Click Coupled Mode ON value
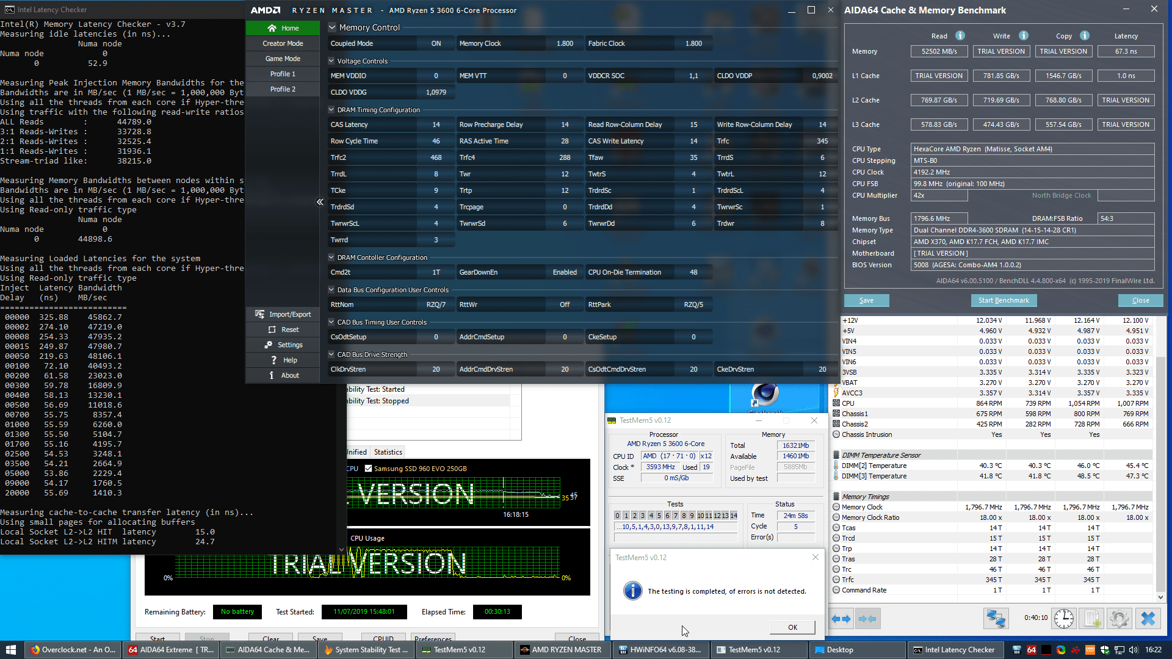 (x=436, y=43)
